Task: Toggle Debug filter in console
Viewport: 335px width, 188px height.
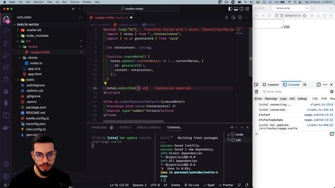Action: (x=302, y=99)
